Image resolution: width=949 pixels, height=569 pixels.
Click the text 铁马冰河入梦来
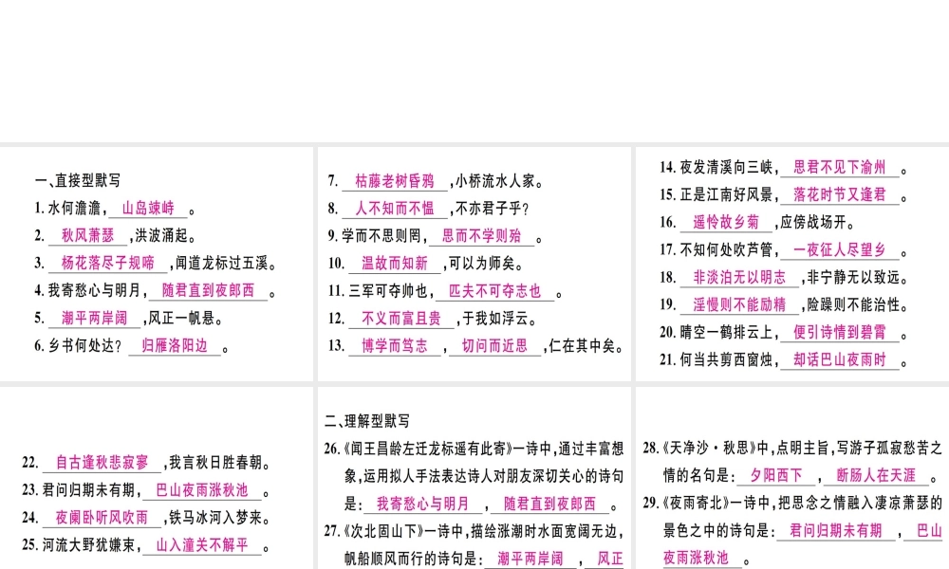click(215, 518)
